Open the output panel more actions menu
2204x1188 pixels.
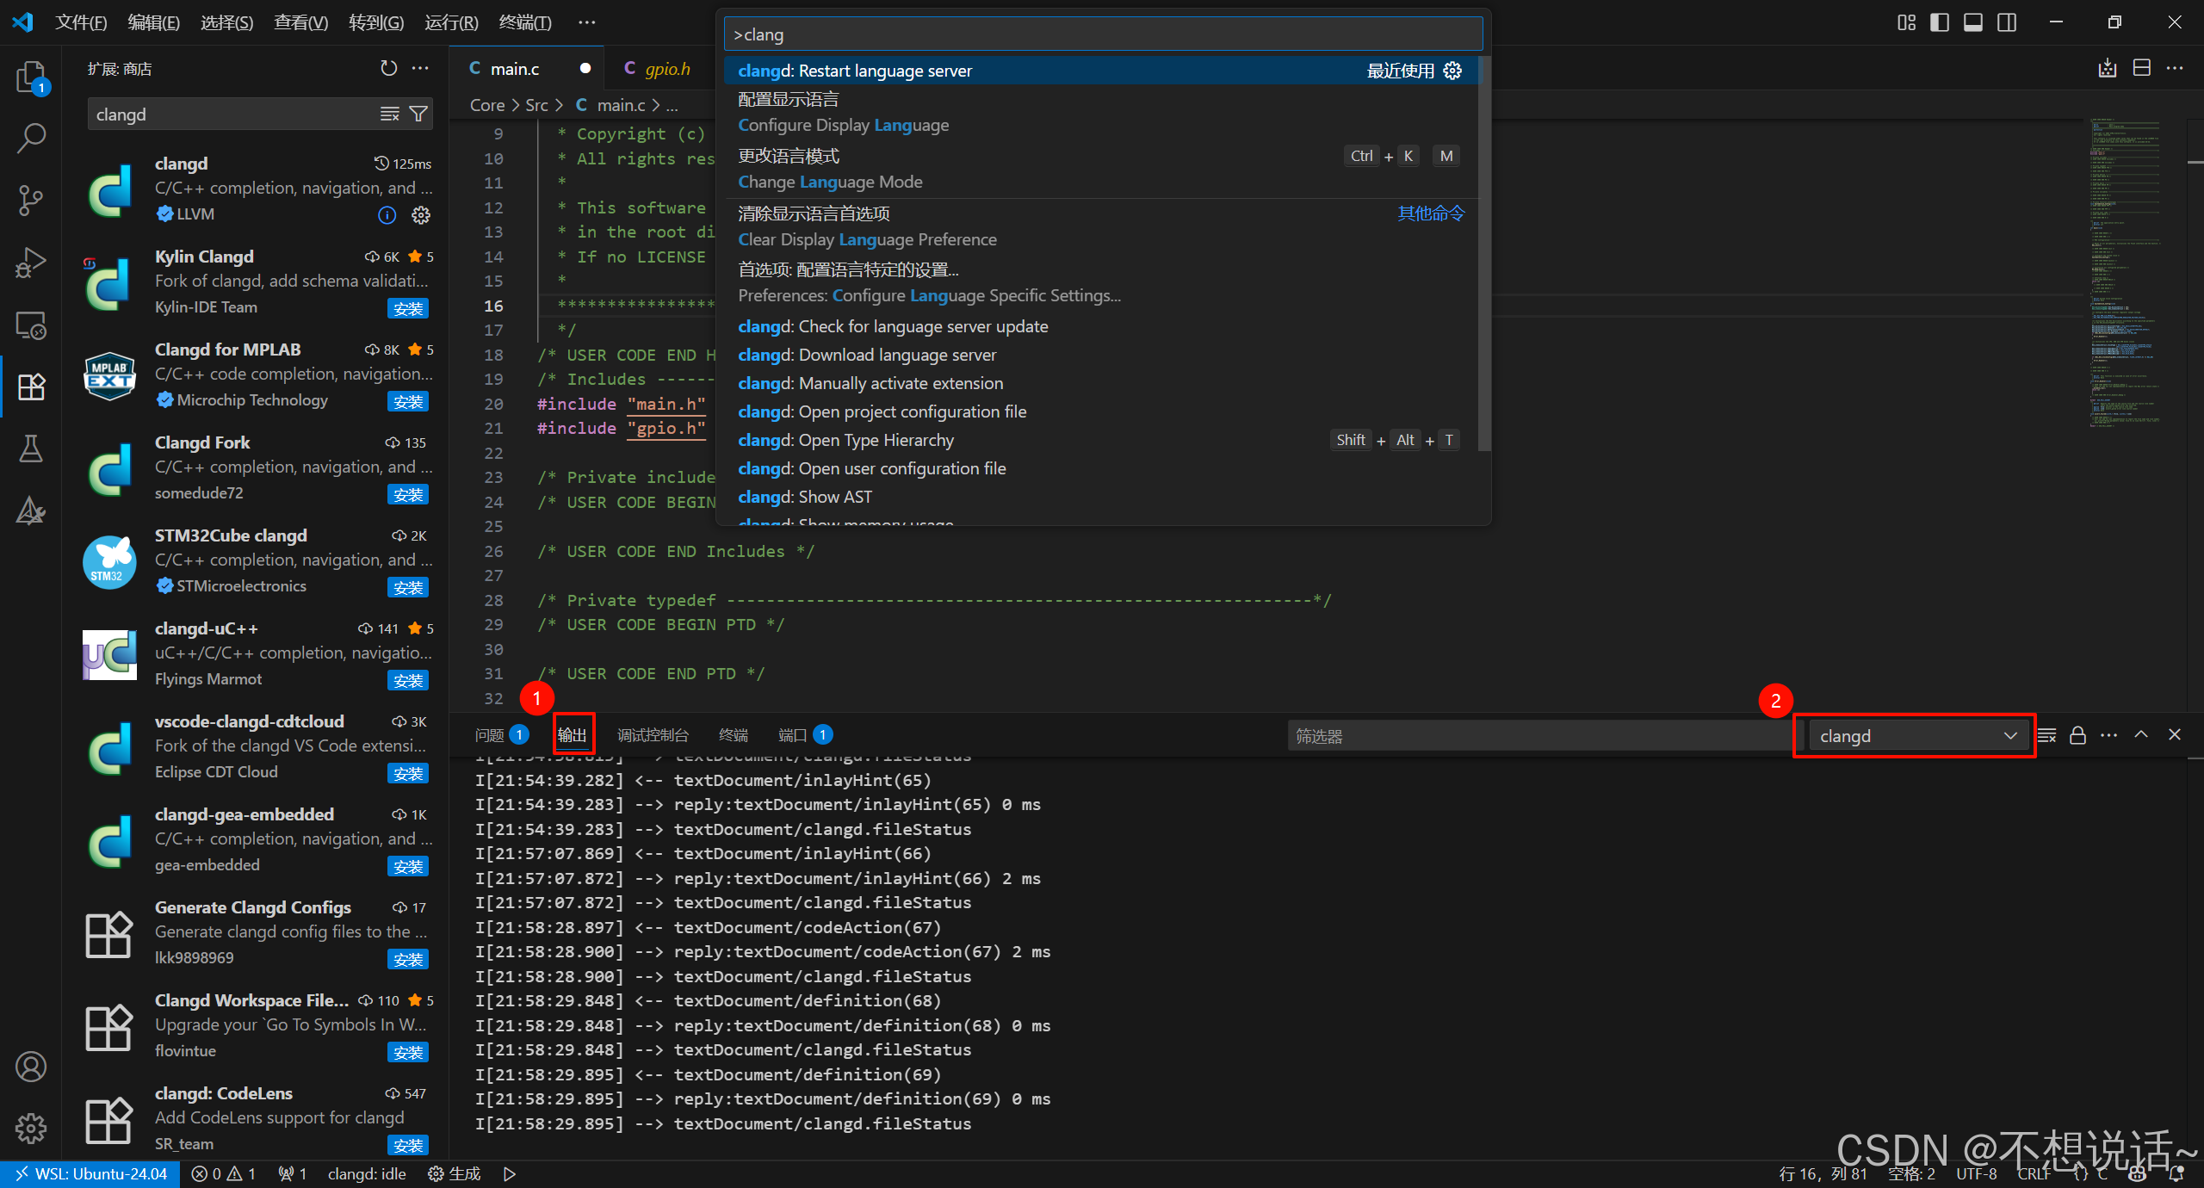(2108, 735)
